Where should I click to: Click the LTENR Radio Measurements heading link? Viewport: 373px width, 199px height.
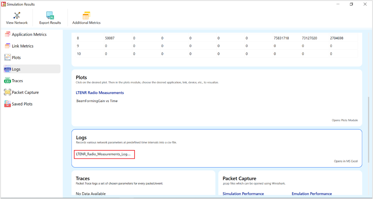(100, 93)
